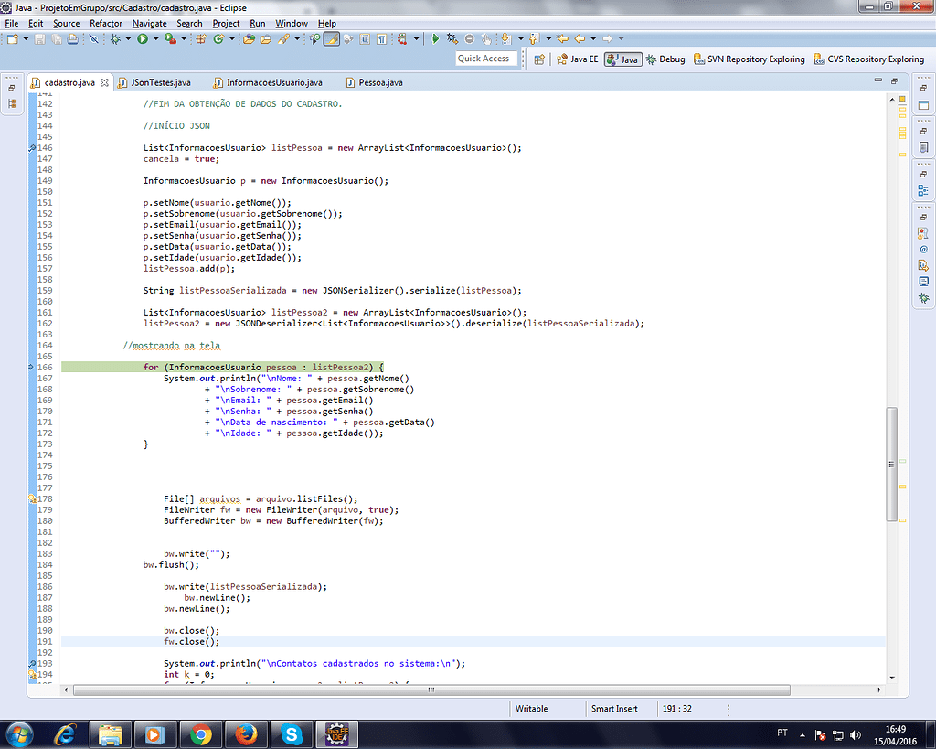This screenshot has height=749, width=936.
Task: Click inside the Quick Access field
Action: 484,58
